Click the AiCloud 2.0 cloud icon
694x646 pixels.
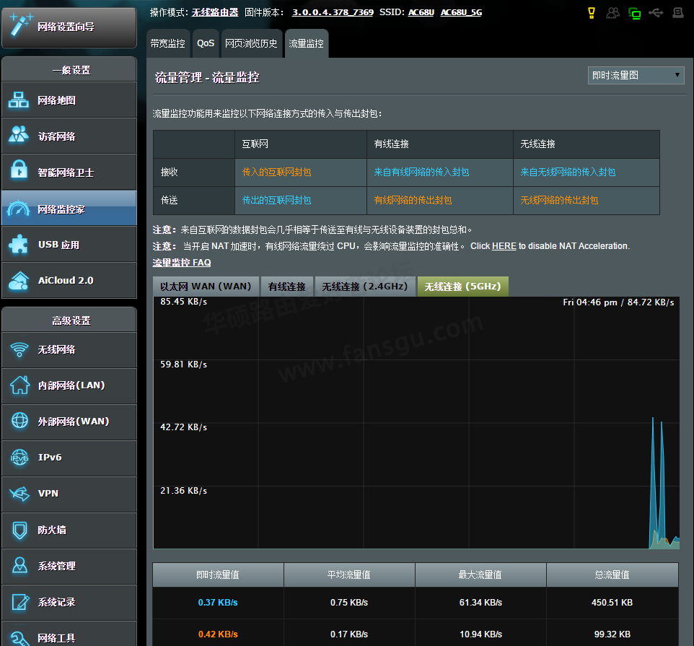pyautogui.click(x=19, y=281)
